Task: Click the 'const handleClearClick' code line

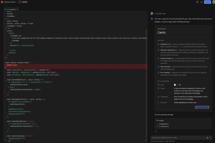Action: pos(20,136)
